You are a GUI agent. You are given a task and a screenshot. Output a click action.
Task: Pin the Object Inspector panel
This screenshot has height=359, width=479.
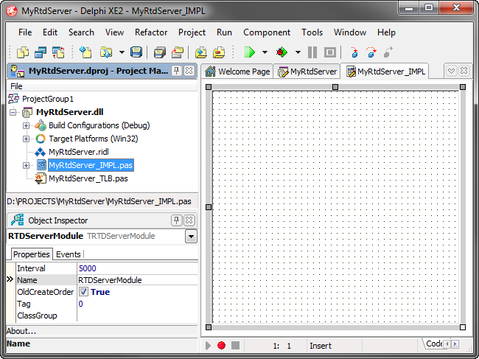tap(176, 220)
